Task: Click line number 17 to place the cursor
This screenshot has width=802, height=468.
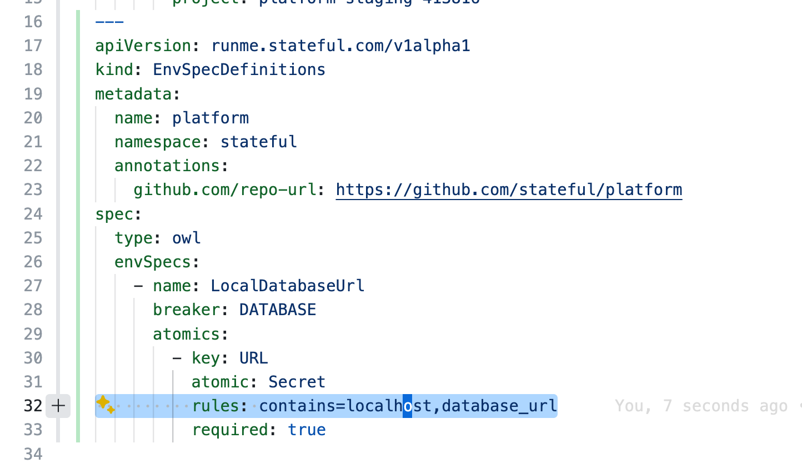Action: pyautogui.click(x=32, y=46)
